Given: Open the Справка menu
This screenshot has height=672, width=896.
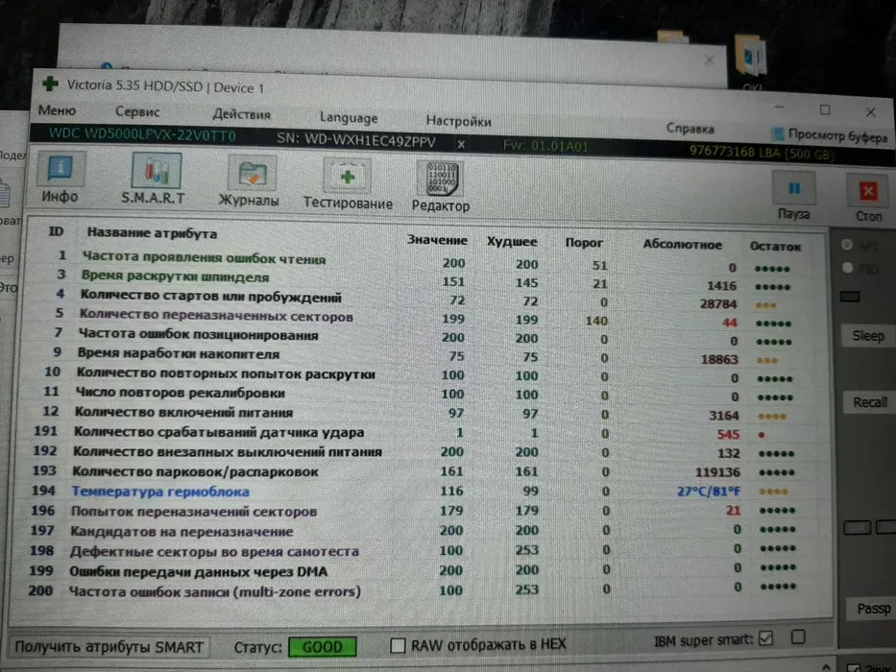Looking at the screenshot, I should [690, 129].
